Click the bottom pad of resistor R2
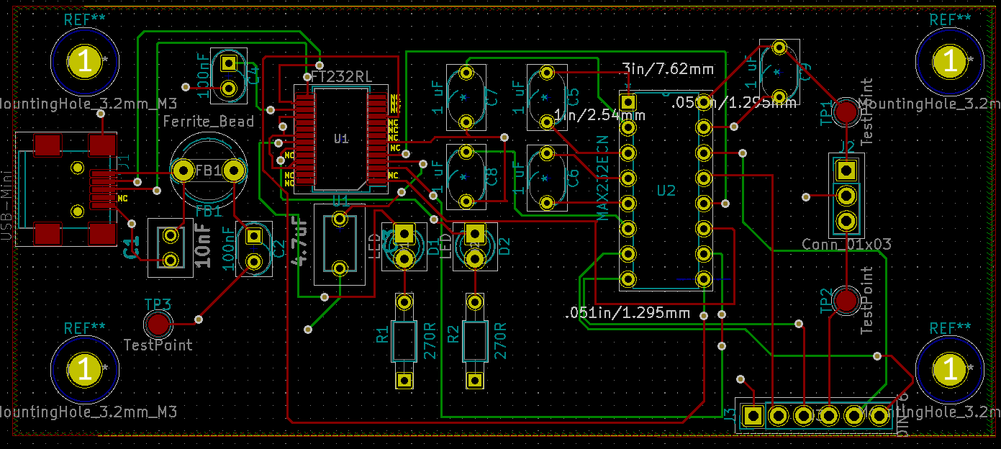Viewport: 1001px width, 449px height. click(475, 381)
